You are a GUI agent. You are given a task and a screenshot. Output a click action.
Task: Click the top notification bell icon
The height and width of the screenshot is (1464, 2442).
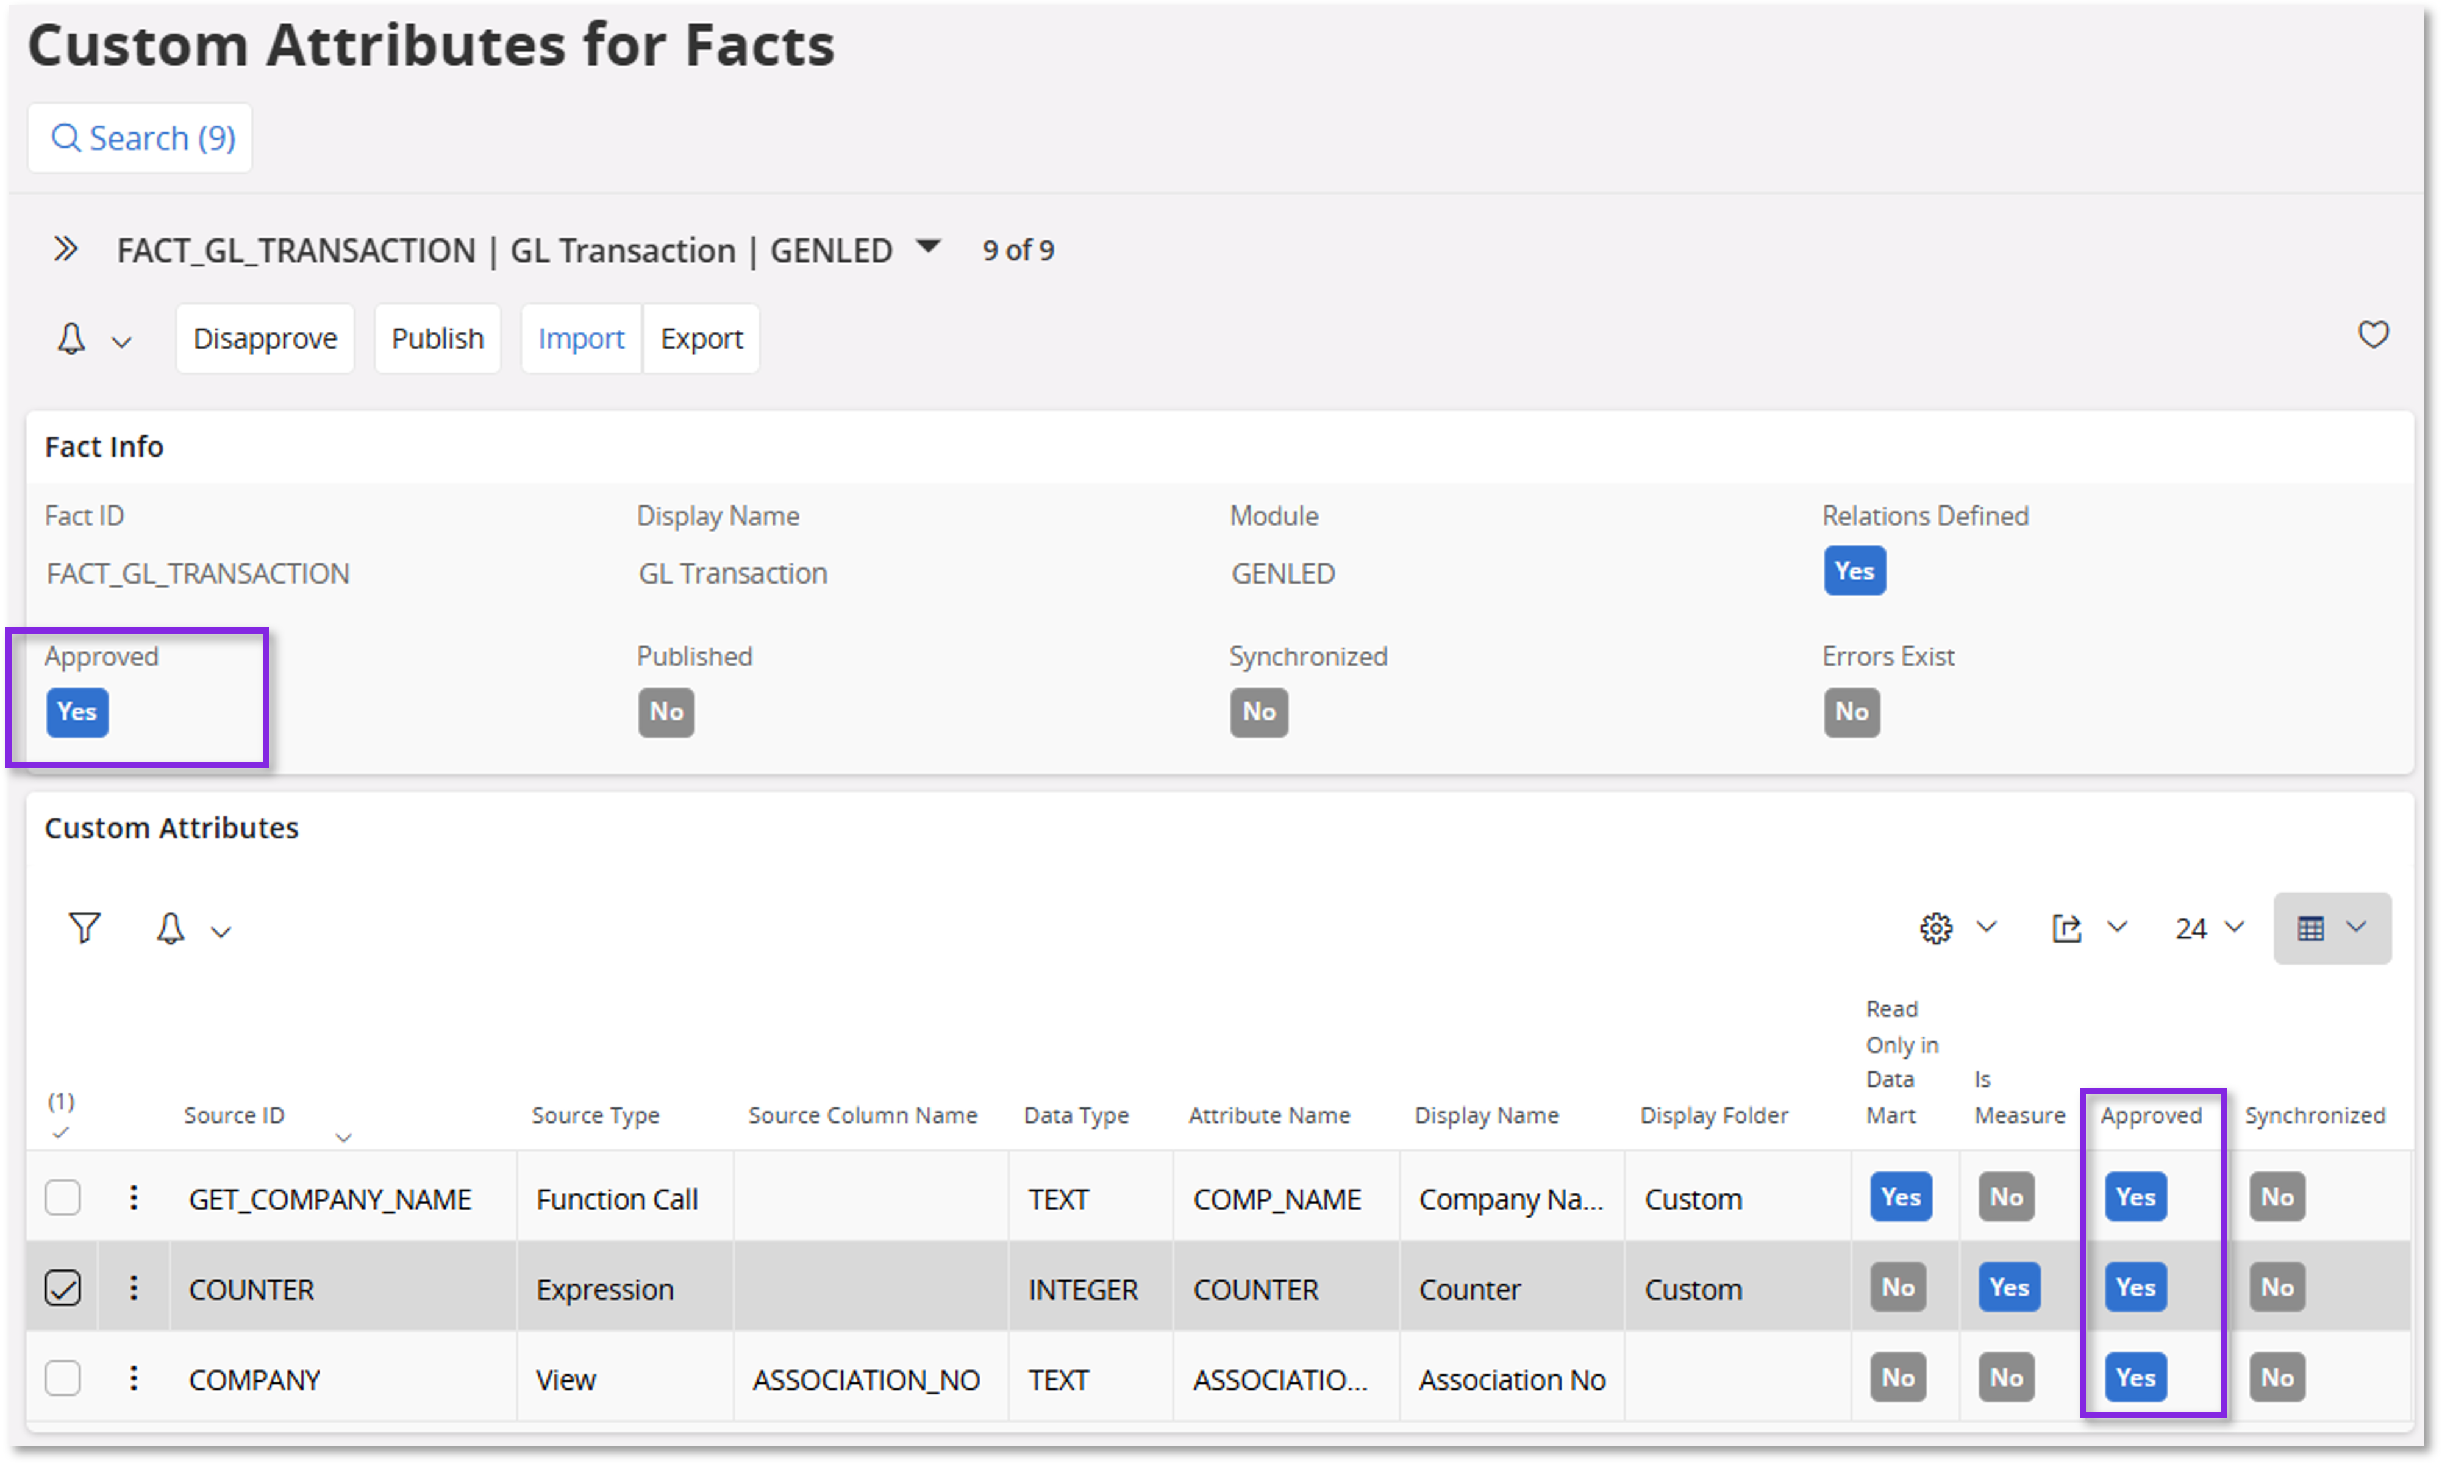point(71,338)
